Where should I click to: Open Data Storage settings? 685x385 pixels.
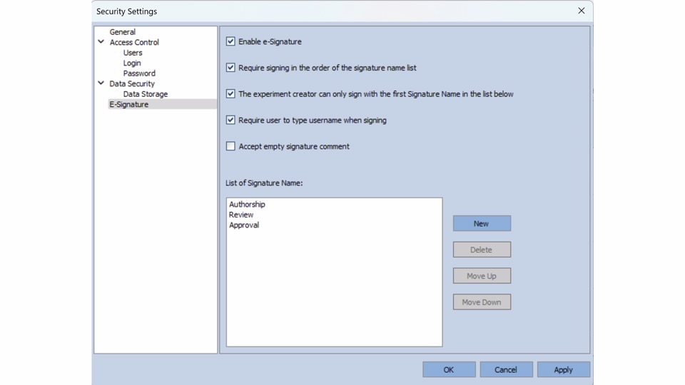[x=146, y=94]
